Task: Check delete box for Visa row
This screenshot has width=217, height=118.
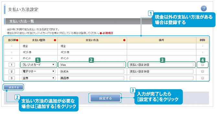Action: (202, 65)
